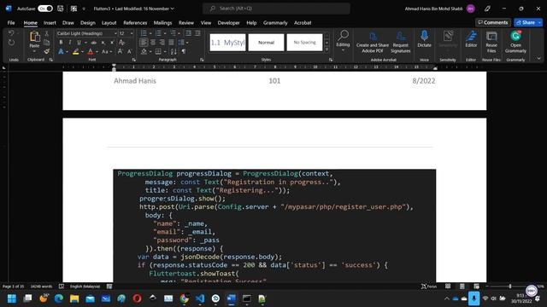
Task: Expand the numbered list options arrow
Action: tap(165, 33)
